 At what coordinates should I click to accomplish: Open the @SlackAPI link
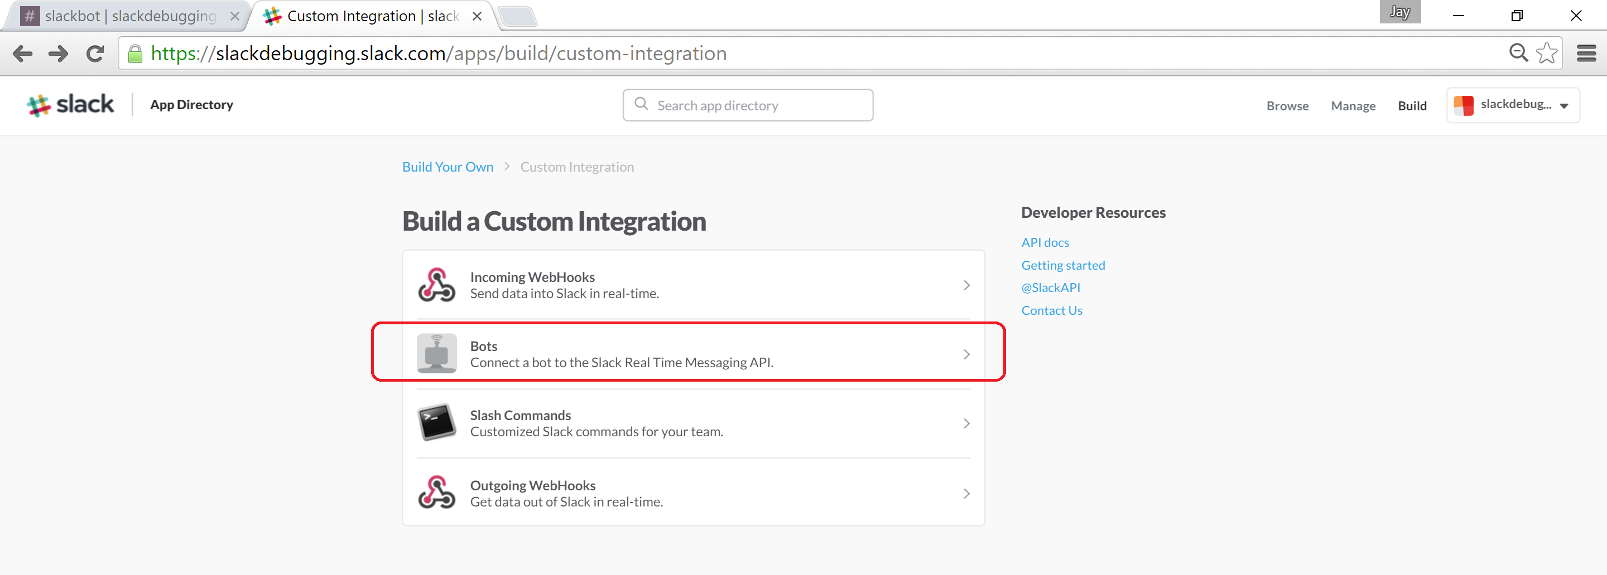(x=1051, y=288)
